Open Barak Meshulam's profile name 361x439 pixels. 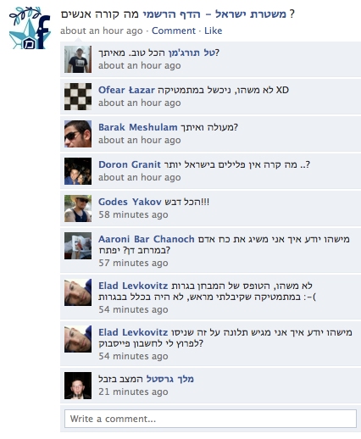click(x=138, y=127)
